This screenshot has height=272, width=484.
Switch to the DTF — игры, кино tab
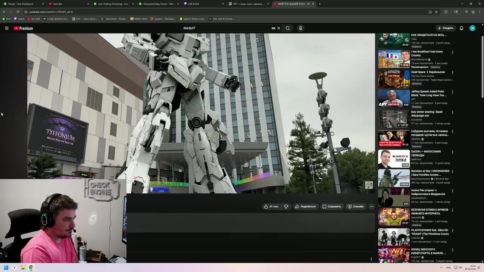point(248,4)
